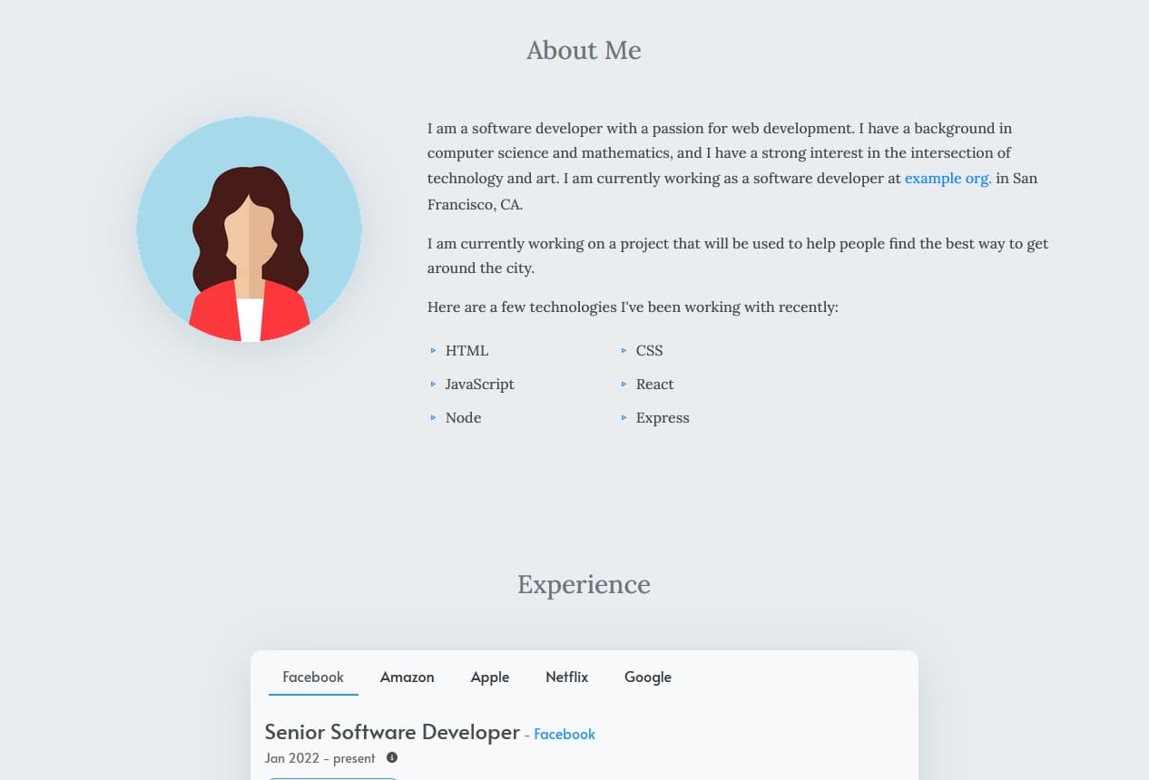Screen dimensions: 1149x780
Task: Switch to the Apple experience tab
Action: [x=490, y=677]
